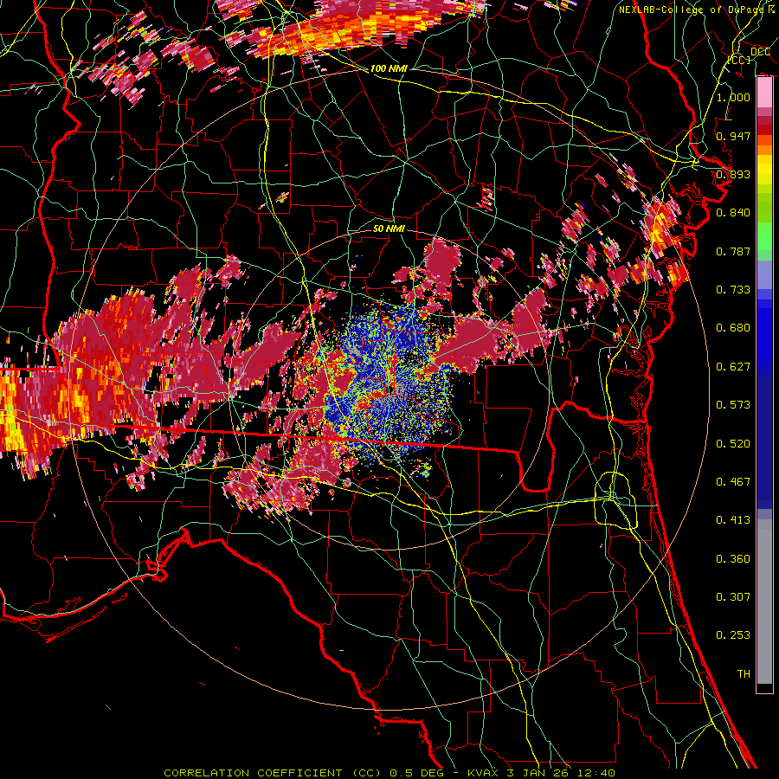The height and width of the screenshot is (779, 779).
Task: Click the "[CC]" unit label above color bar
Action: [x=739, y=60]
